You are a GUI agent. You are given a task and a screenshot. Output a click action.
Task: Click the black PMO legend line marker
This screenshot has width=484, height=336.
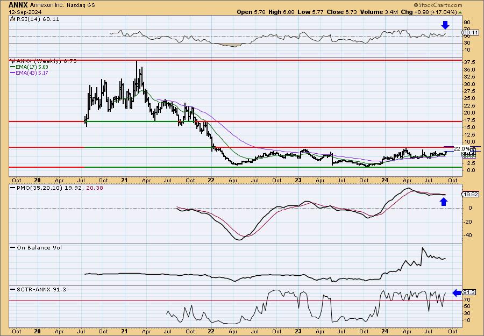(x=13, y=188)
